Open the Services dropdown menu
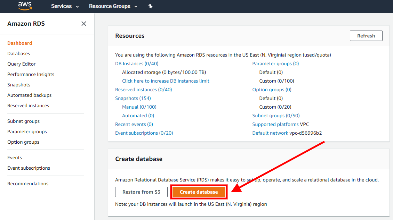This screenshot has height=220, width=393. [x=65, y=6]
